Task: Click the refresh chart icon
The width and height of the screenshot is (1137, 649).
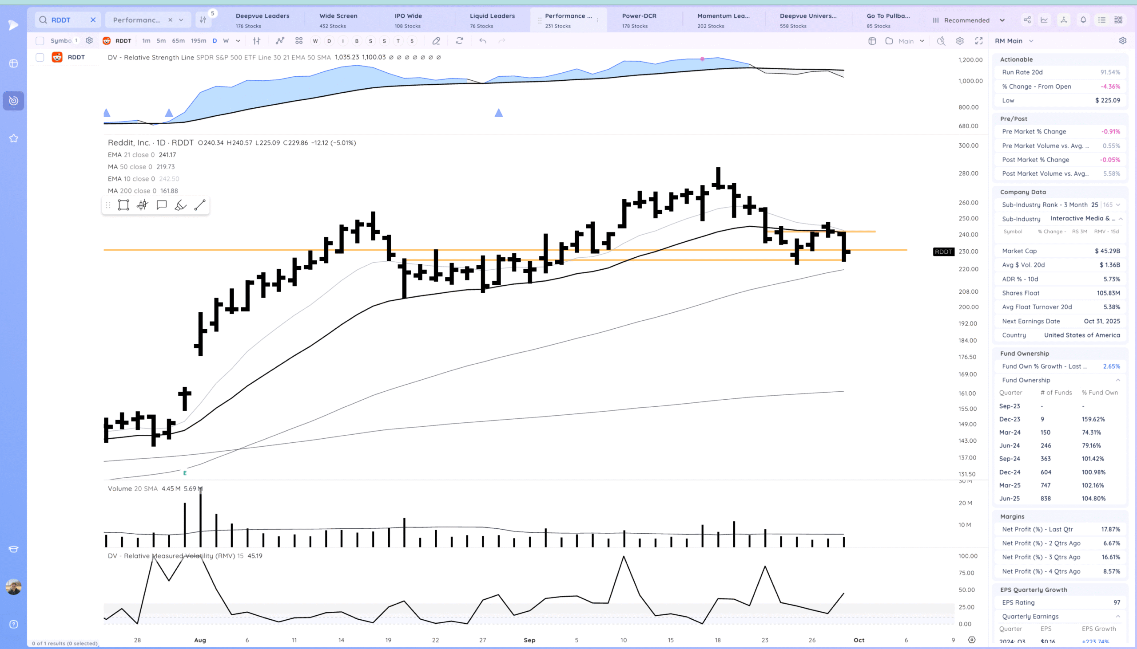Action: [459, 41]
